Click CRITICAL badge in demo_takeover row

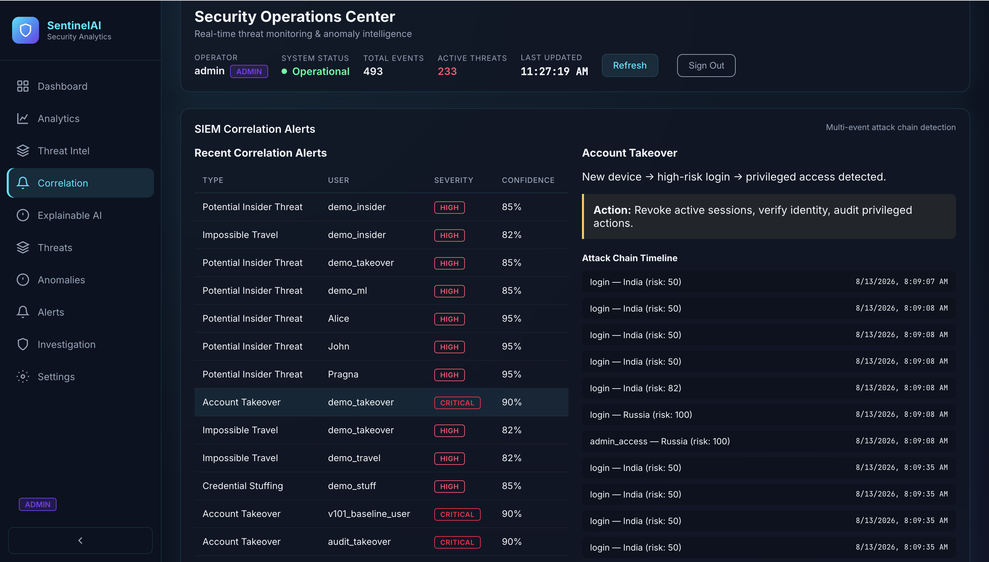pyautogui.click(x=457, y=403)
